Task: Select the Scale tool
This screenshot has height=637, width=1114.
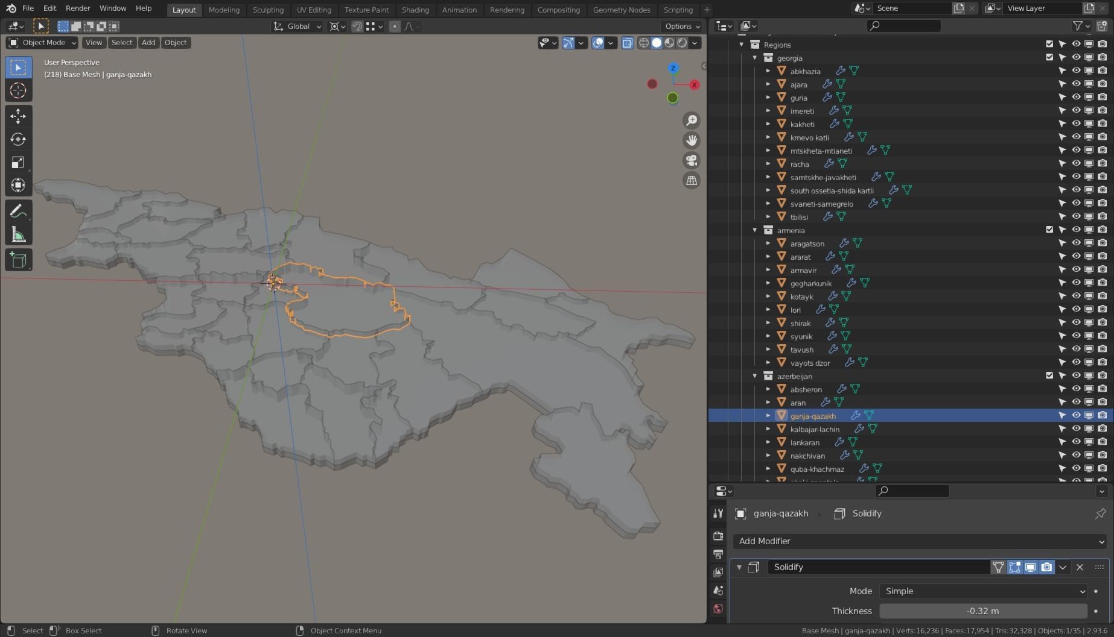Action: click(18, 162)
